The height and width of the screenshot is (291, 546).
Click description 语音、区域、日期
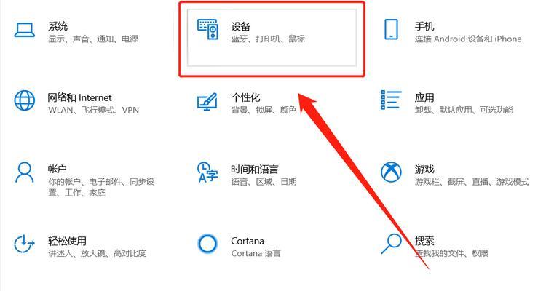click(x=264, y=182)
